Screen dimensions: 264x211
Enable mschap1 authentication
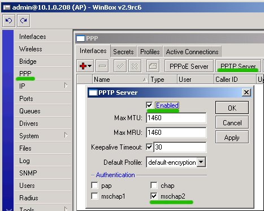[x=94, y=196]
